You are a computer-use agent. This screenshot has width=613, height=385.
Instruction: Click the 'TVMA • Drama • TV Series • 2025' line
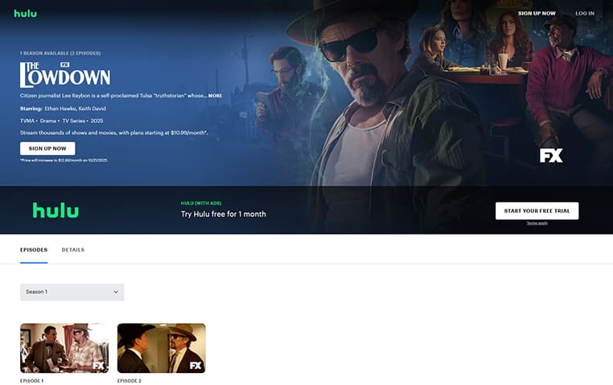coord(61,121)
